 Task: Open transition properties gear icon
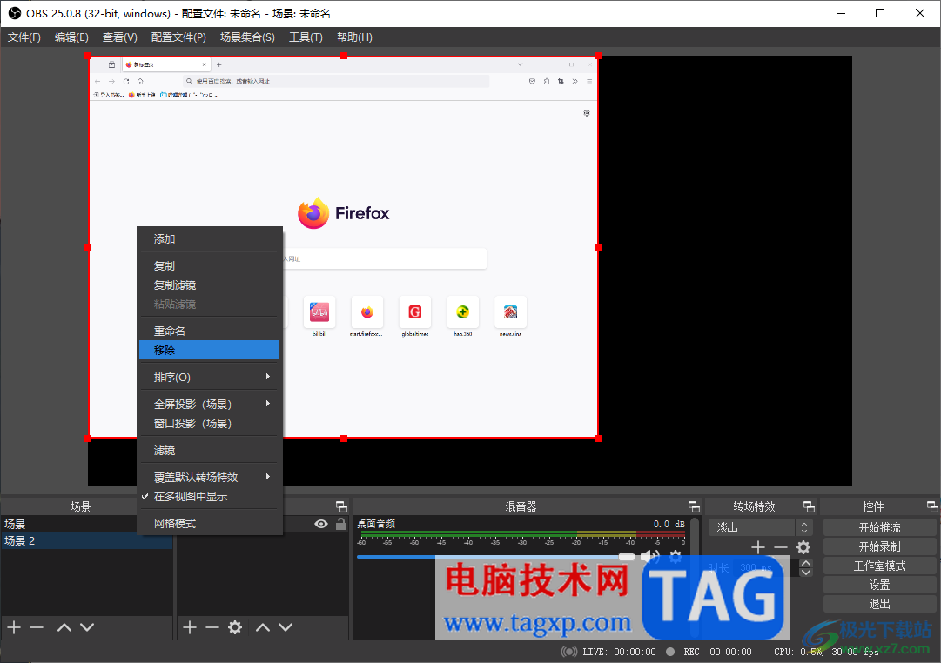point(803,547)
